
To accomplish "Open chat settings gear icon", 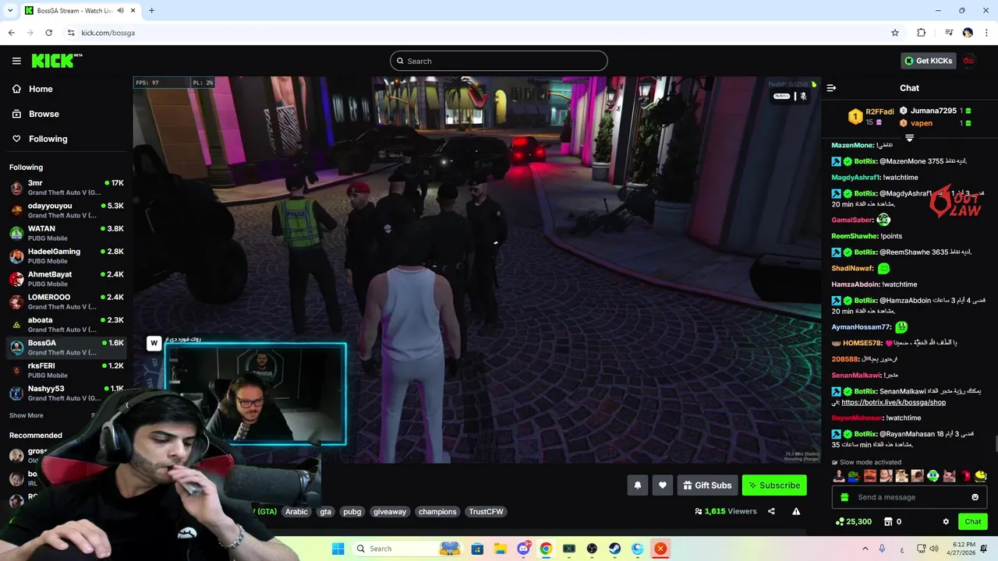I will [x=946, y=521].
